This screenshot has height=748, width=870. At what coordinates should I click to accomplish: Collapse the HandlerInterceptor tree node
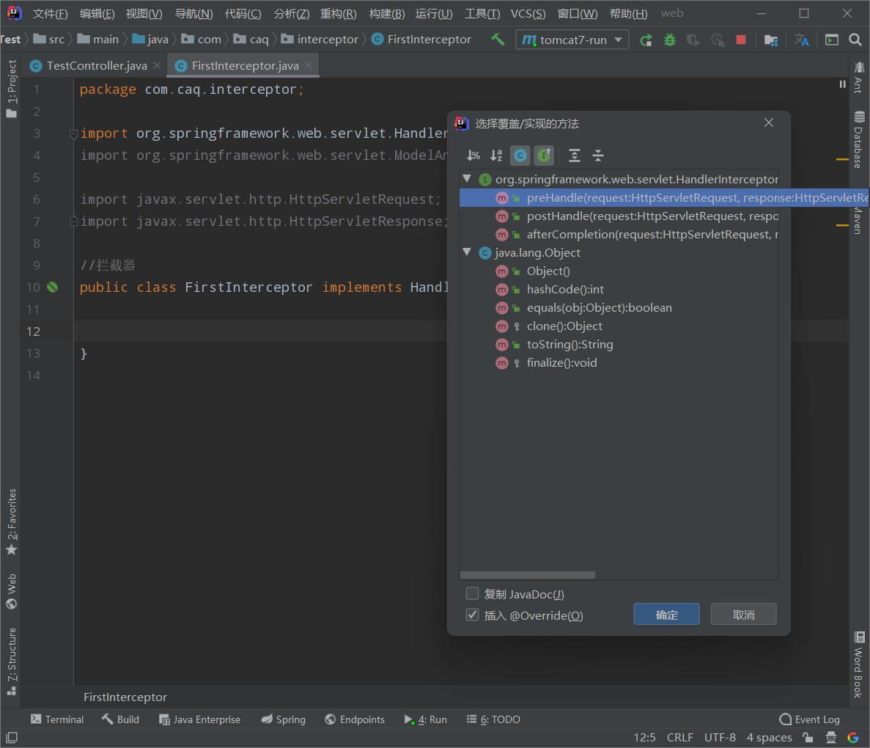467,179
